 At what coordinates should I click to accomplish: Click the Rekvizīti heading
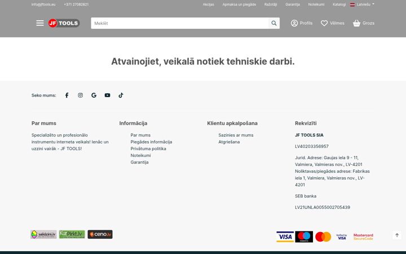[306, 123]
